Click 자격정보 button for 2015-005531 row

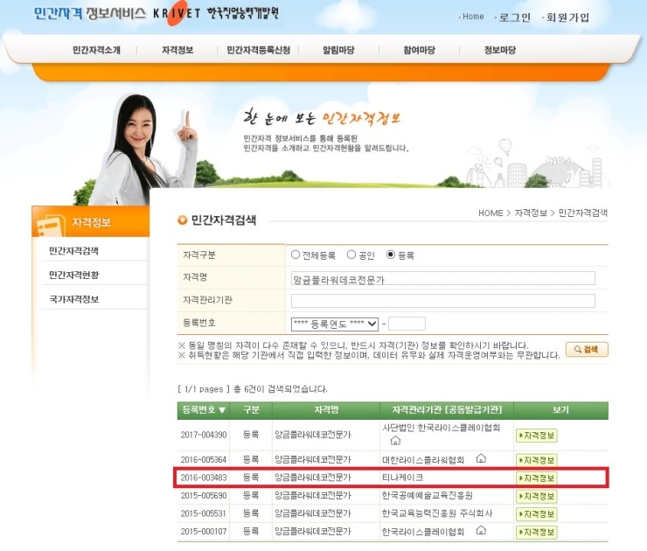click(537, 514)
